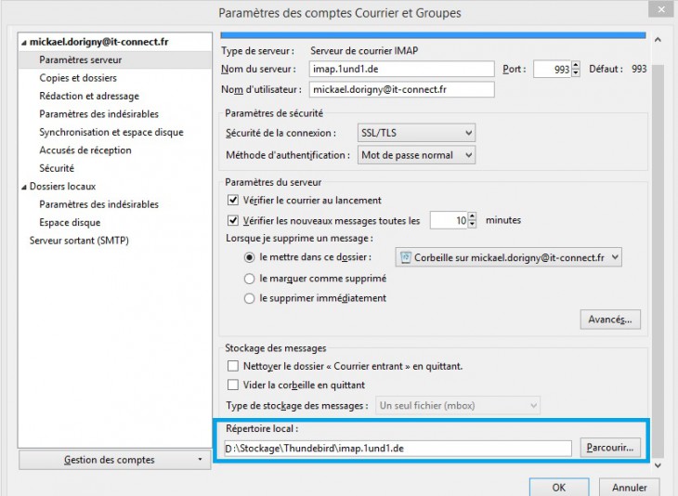This screenshot has height=496, width=678.
Task: Select Dossiers locaux in the tree
Action: [x=63, y=187]
